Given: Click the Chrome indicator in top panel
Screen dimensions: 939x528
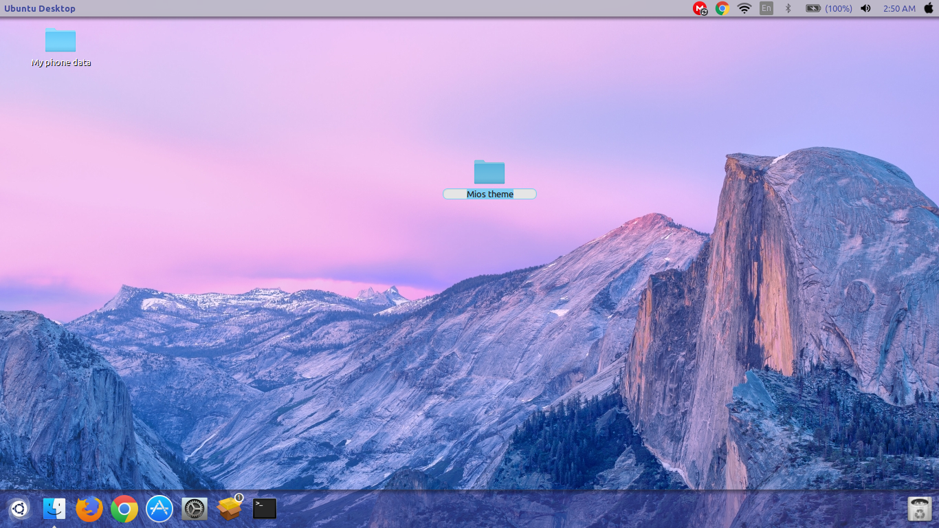Looking at the screenshot, I should point(722,8).
